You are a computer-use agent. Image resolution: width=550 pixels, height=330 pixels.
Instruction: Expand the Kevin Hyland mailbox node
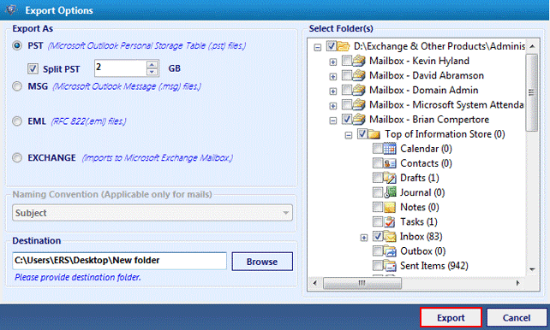(x=333, y=62)
